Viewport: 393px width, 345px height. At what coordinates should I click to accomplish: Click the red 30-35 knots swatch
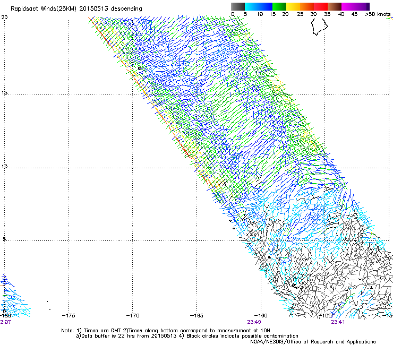click(321, 6)
